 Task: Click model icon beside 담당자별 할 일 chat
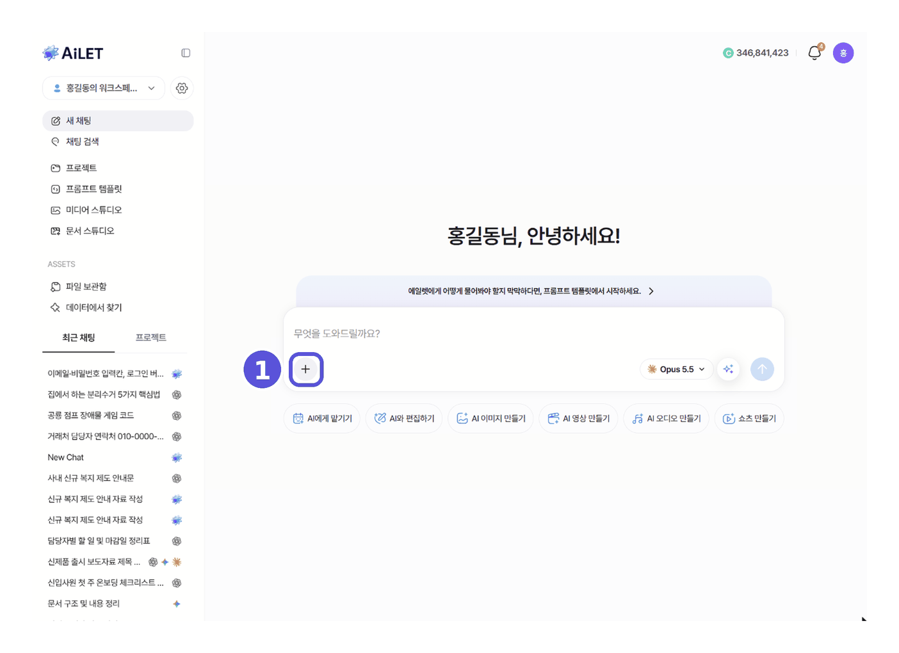pos(177,542)
